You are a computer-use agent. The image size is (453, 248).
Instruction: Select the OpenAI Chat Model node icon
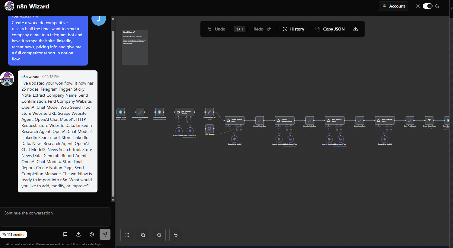coord(179,131)
